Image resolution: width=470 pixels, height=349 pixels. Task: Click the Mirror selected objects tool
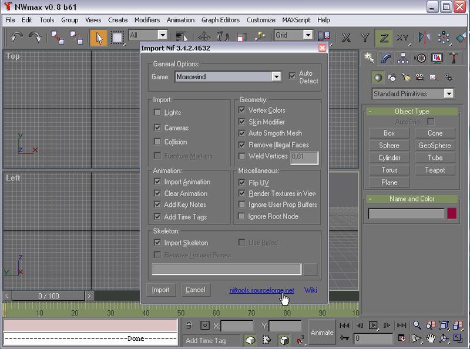425,38
